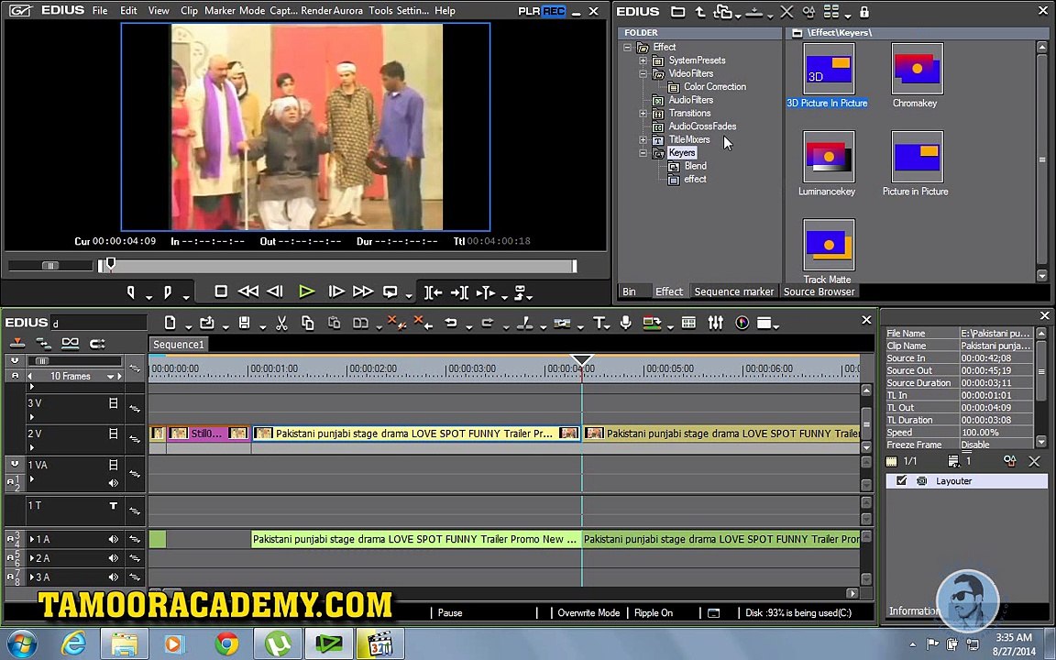Open the Clip menu
Image resolution: width=1056 pixels, height=660 pixels.
(x=189, y=11)
